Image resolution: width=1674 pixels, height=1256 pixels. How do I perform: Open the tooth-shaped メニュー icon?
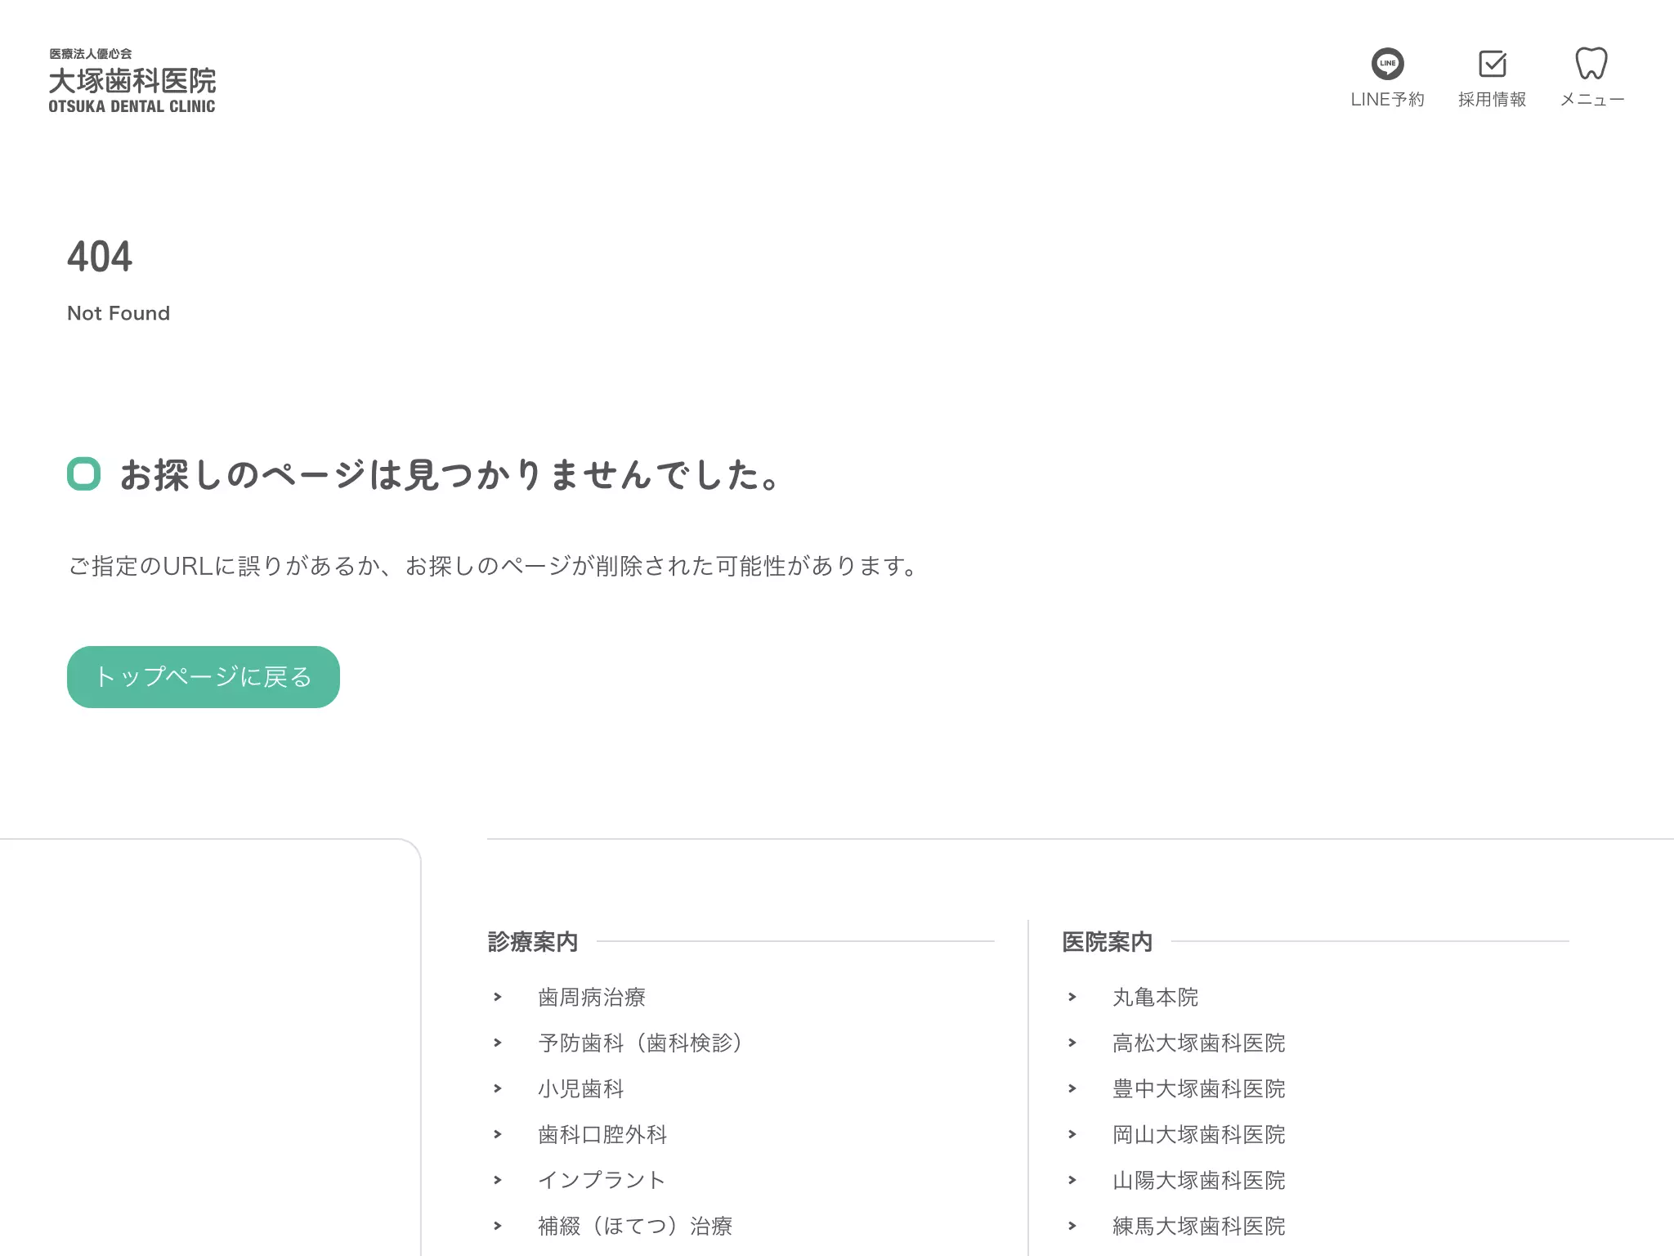(1591, 63)
